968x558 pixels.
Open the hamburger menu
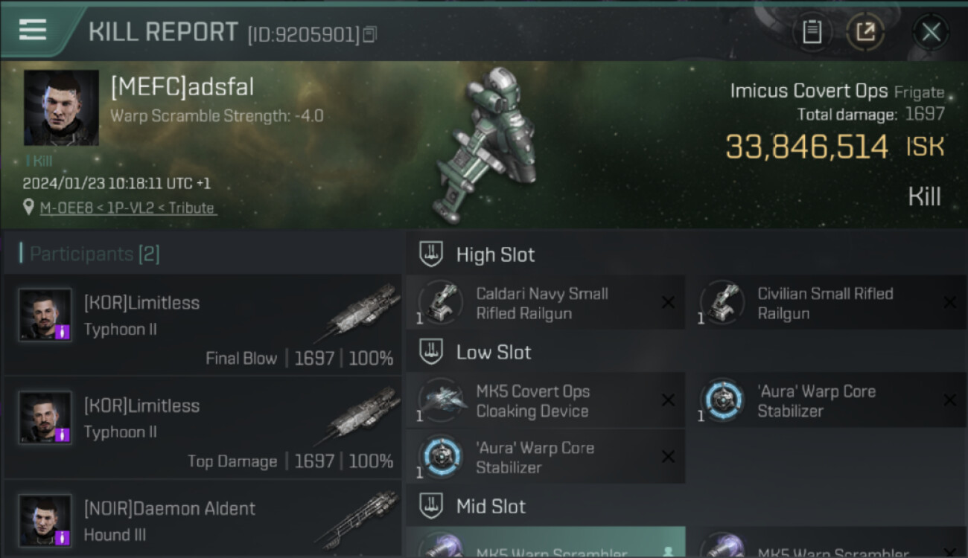[32, 31]
